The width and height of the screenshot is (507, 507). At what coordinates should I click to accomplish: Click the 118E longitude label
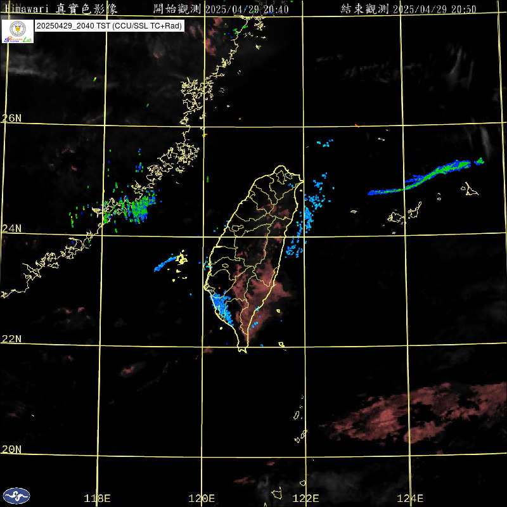tap(97, 498)
